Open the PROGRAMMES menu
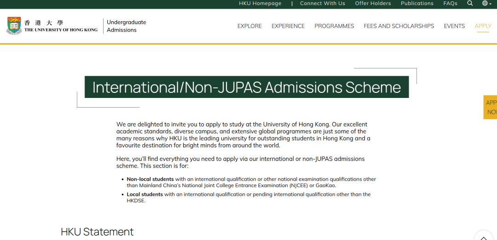This screenshot has width=497, height=240. pos(335,26)
